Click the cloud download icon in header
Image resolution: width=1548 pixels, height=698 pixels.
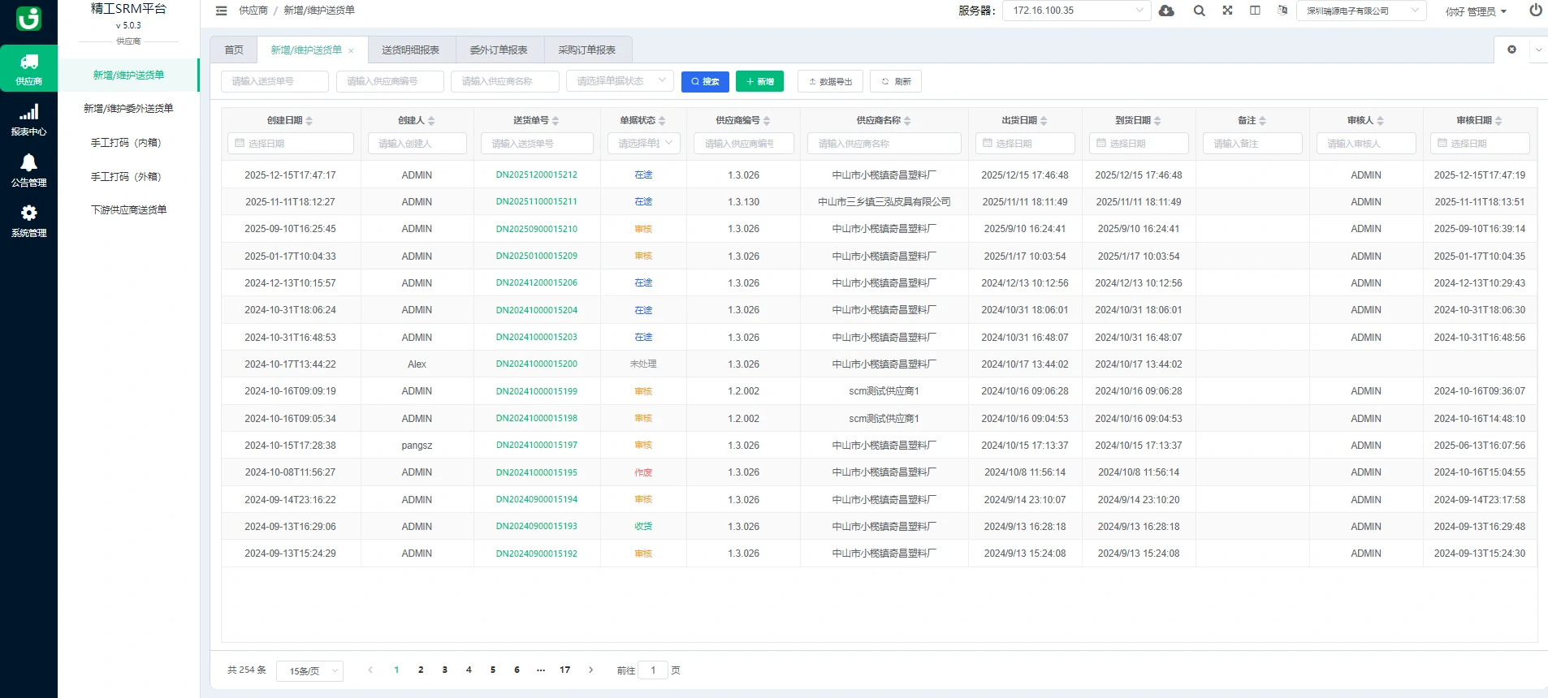tap(1166, 11)
